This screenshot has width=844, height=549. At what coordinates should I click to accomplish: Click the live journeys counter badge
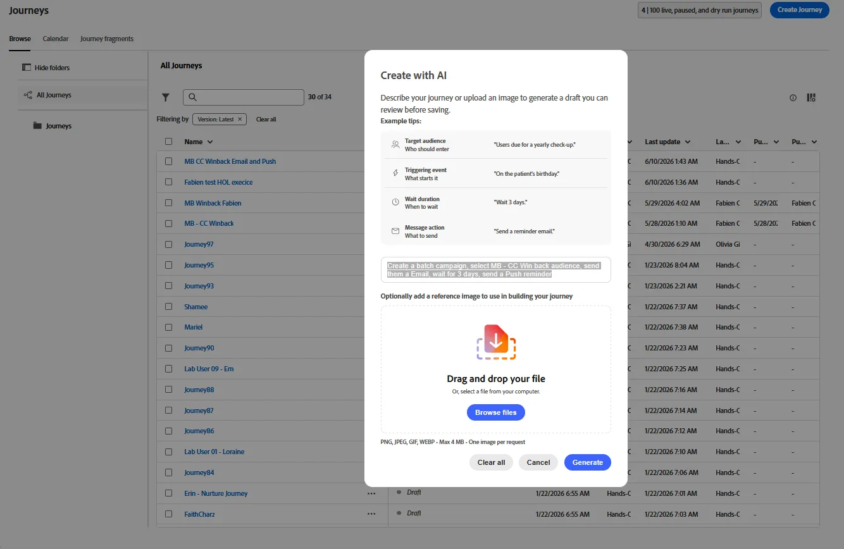pos(699,10)
